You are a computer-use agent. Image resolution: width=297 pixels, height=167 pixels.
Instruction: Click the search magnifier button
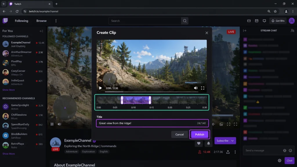click(185, 21)
